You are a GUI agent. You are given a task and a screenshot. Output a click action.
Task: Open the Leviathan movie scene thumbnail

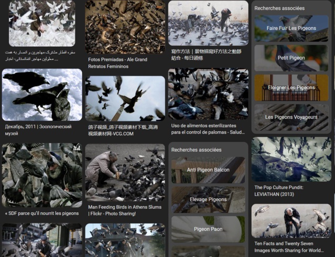291,159
